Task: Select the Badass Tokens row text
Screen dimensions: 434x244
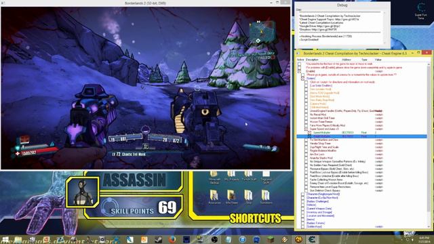Action: pos(316,223)
